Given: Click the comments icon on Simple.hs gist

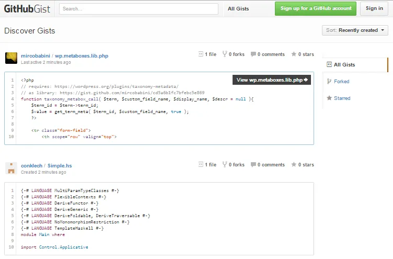Looking at the screenshot, I should [253, 164].
